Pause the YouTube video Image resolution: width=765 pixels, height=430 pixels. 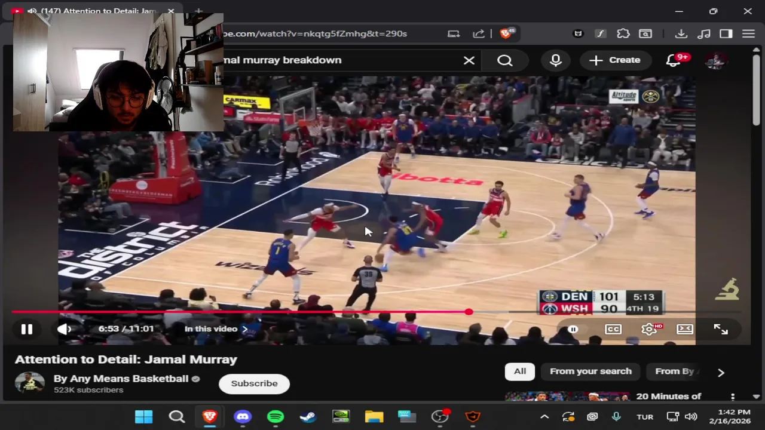click(26, 329)
